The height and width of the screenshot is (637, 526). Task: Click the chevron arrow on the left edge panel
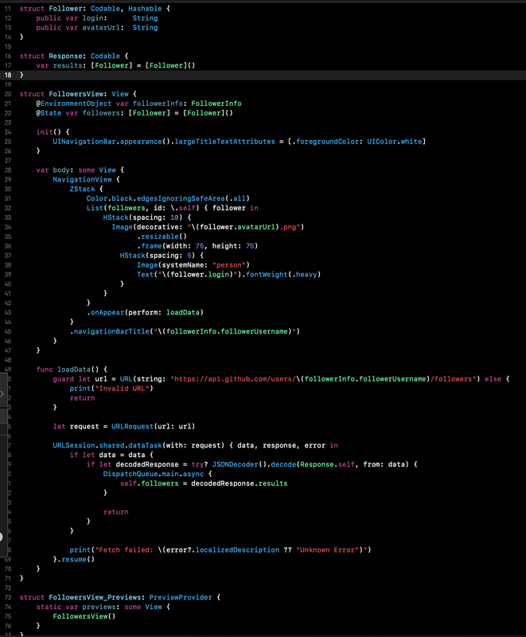click(2, 393)
